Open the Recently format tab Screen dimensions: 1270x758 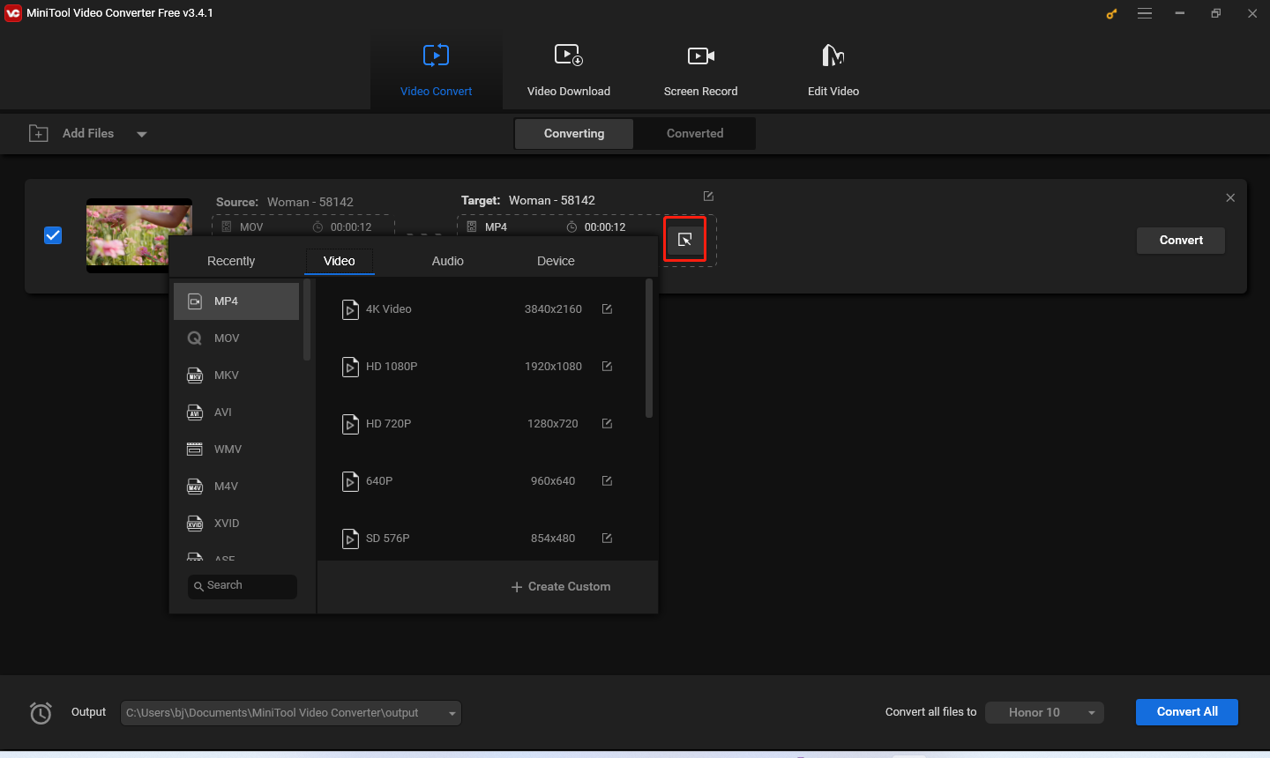pos(231,261)
